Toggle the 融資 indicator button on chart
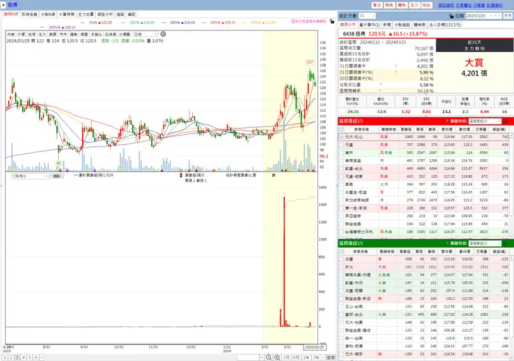 53,34
